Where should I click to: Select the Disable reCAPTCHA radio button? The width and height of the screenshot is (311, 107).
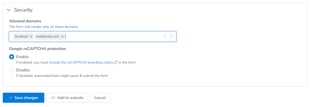click(x=12, y=70)
